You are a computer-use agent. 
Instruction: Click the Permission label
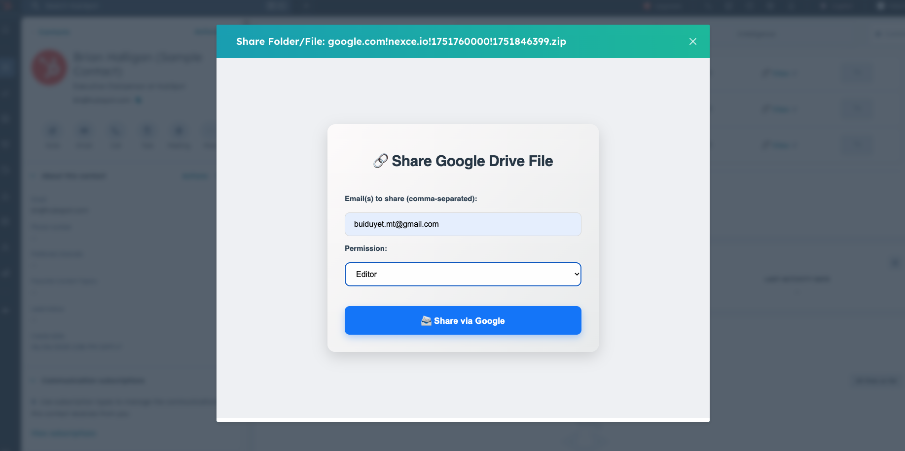(x=365, y=248)
